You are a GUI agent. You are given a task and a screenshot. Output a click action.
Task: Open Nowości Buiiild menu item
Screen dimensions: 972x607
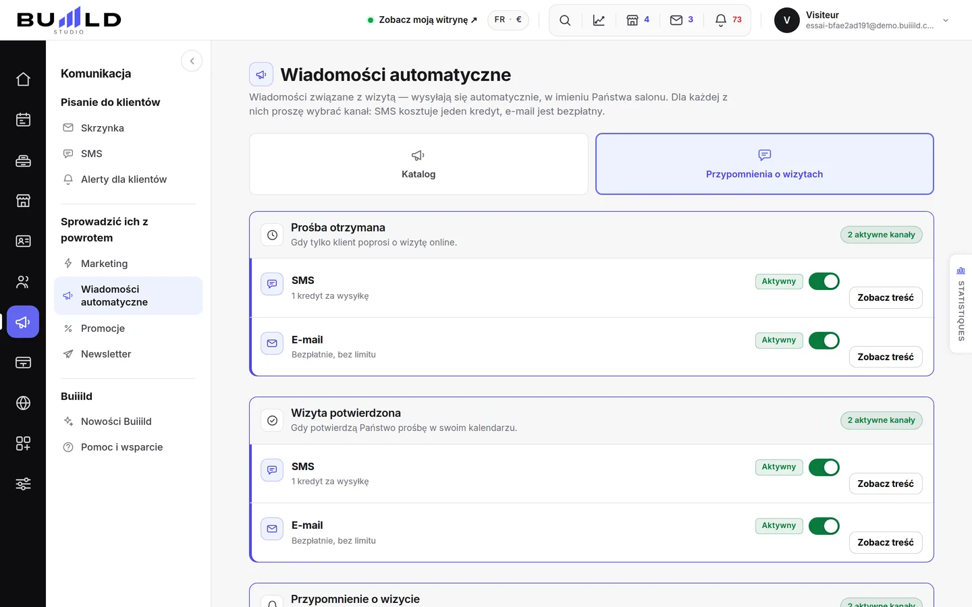pos(128,422)
